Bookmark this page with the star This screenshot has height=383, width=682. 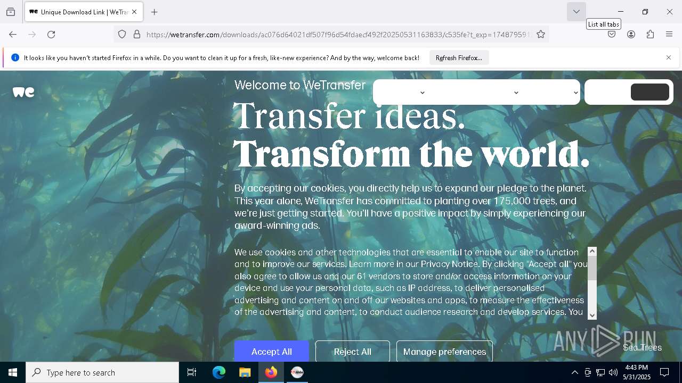(x=541, y=34)
